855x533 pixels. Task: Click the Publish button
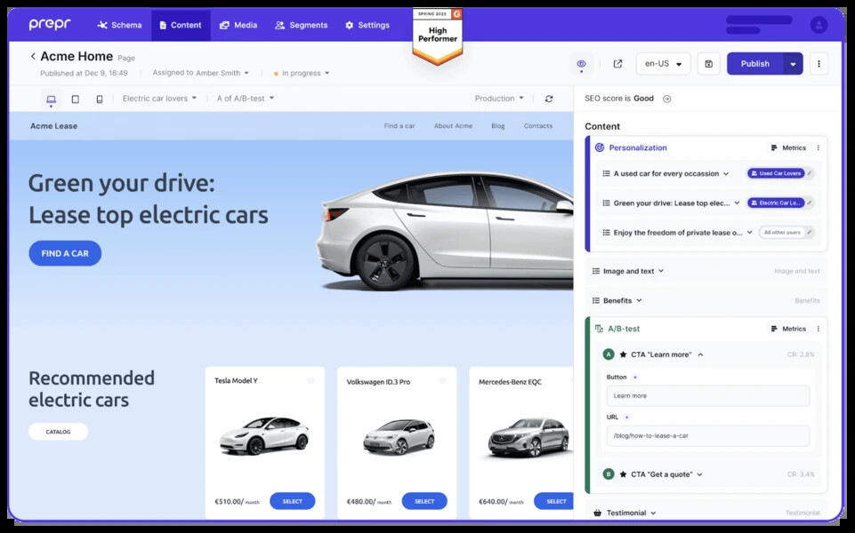[x=754, y=64]
